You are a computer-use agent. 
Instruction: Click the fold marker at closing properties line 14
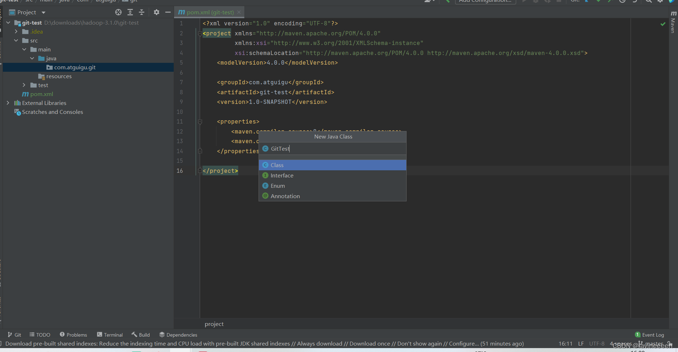tap(200, 151)
